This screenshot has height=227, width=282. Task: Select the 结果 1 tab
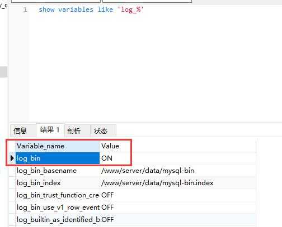50,130
